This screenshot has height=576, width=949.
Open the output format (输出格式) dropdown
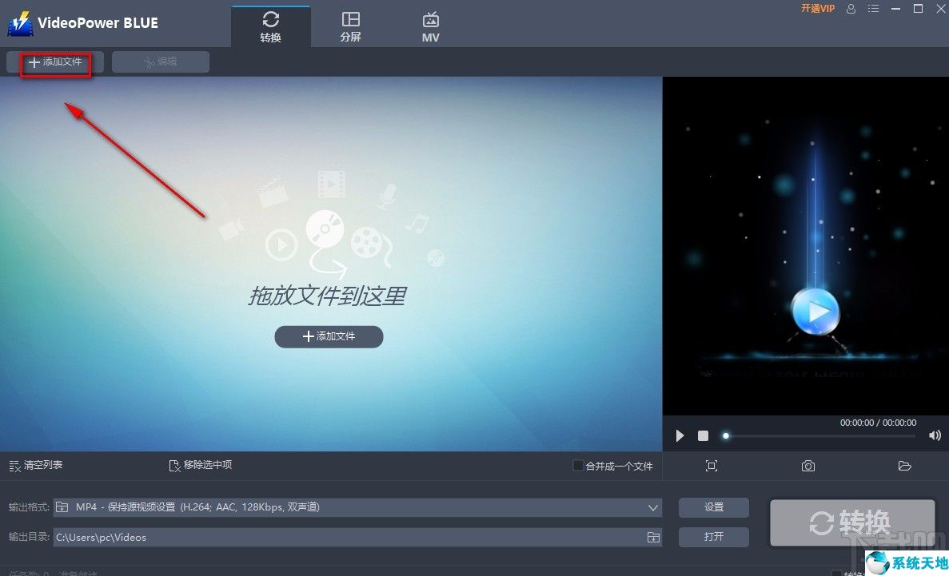pos(653,506)
